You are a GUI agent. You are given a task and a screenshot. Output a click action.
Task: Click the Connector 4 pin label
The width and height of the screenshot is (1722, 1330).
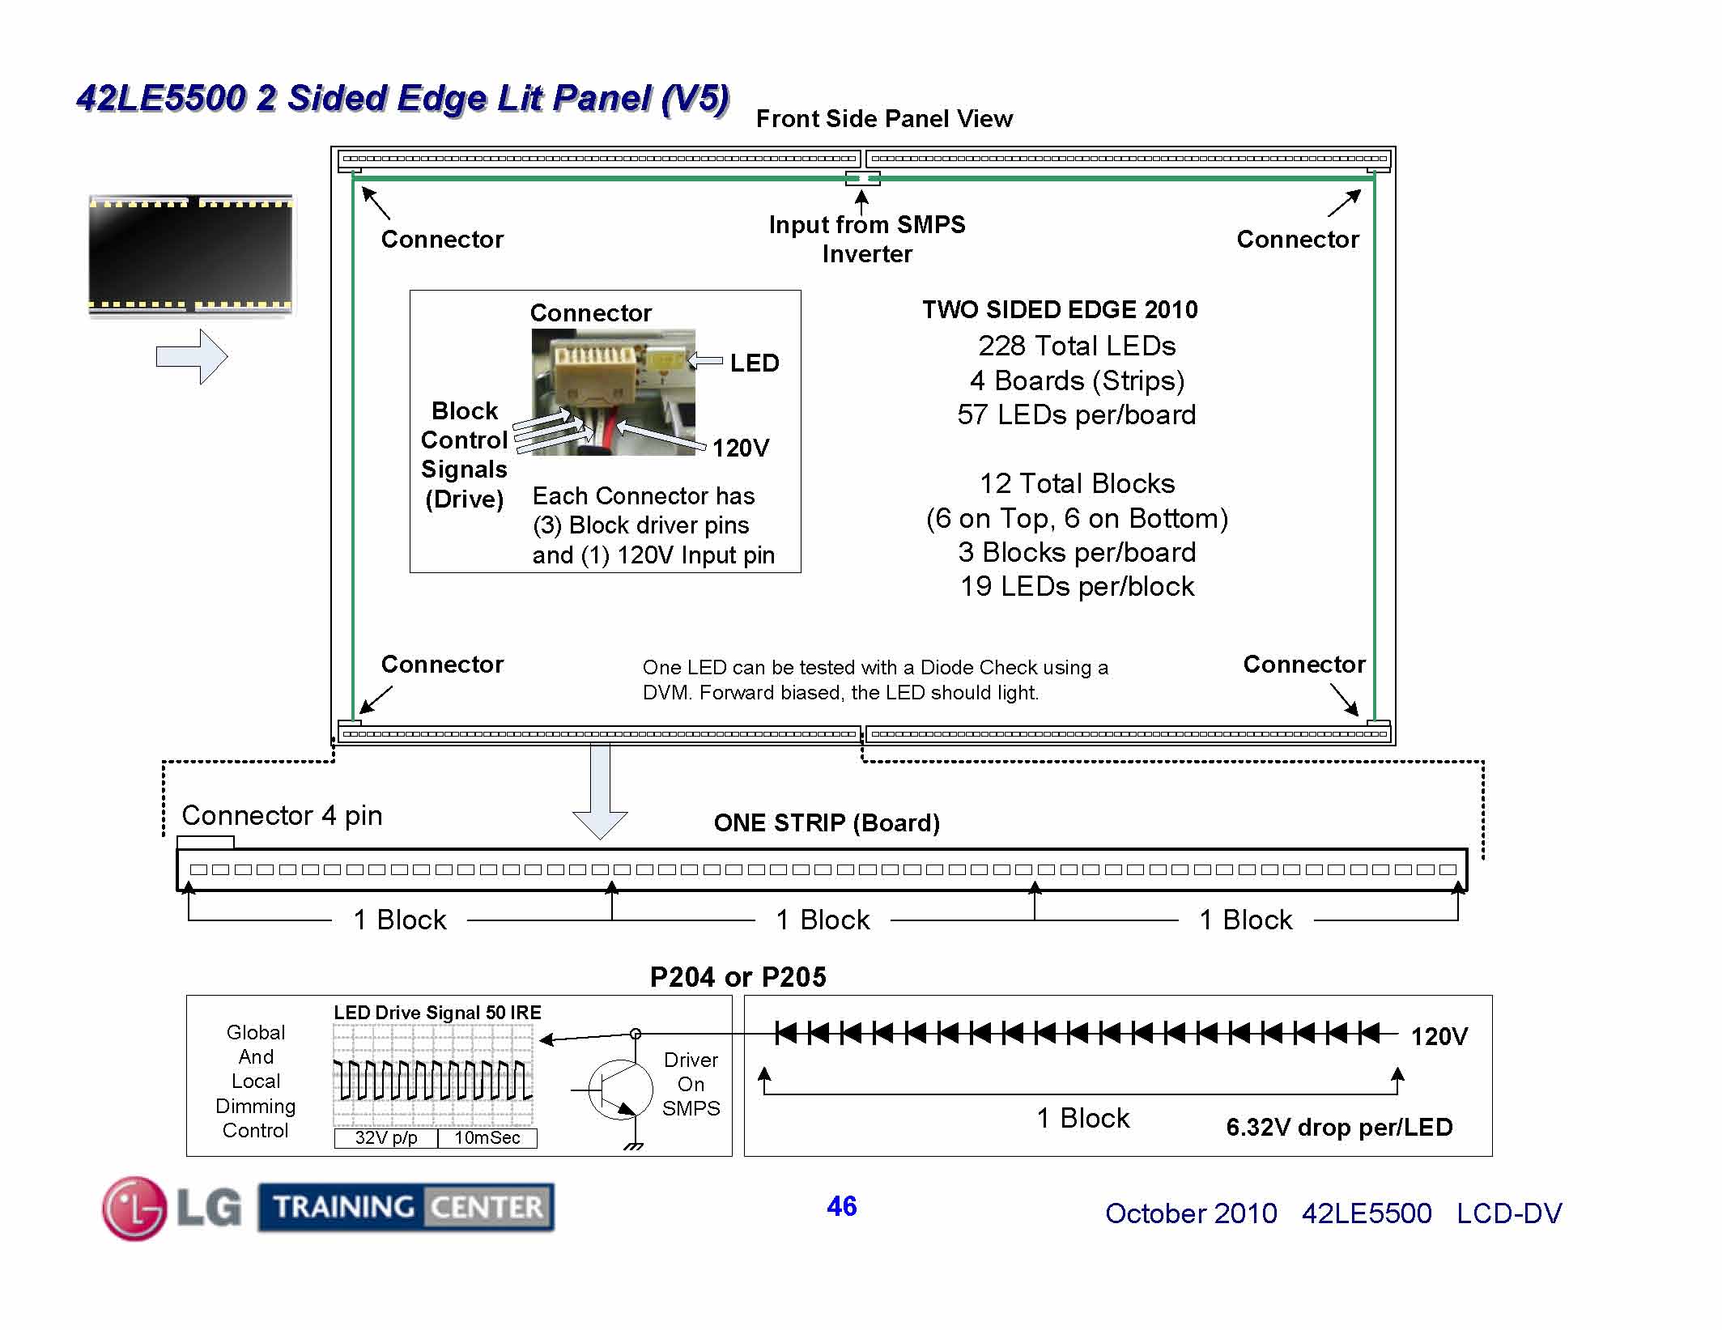[x=282, y=815]
